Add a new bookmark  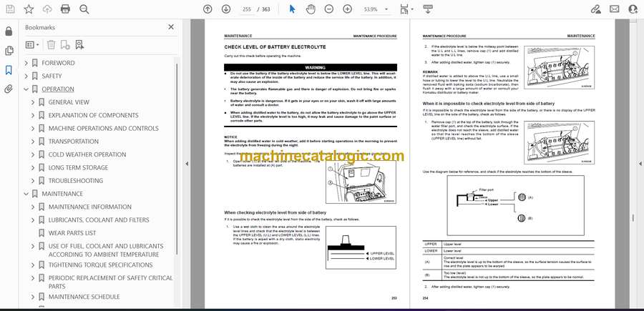tap(65, 45)
